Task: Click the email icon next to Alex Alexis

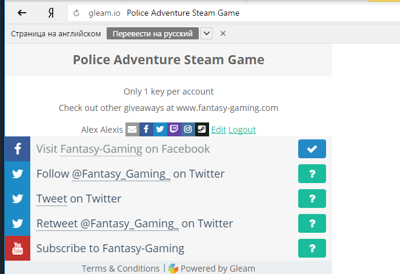Action: pos(132,129)
